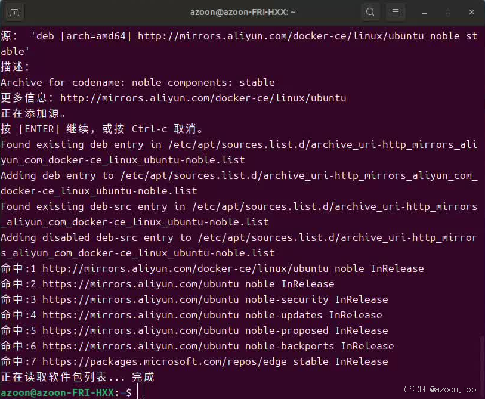This screenshot has width=485, height=399.
Task: Open the terminal hamburger menu
Action: tap(395, 12)
